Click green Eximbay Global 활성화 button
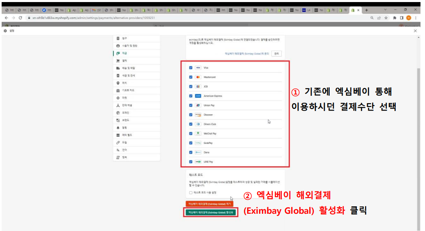Image resolution: width=425 pixels, height=231 pixels. pyautogui.click(x=211, y=213)
